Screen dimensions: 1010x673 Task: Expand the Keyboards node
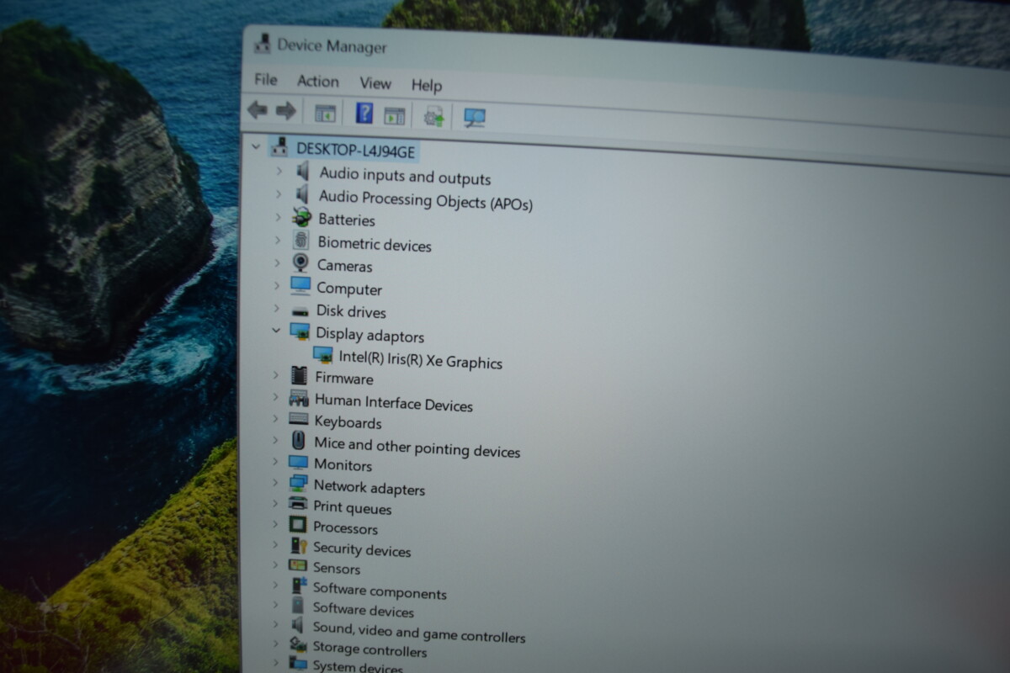pyautogui.click(x=275, y=418)
